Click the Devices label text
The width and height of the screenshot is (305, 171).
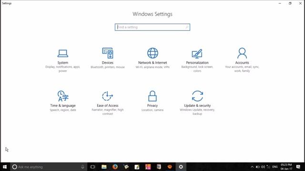pyautogui.click(x=108, y=63)
